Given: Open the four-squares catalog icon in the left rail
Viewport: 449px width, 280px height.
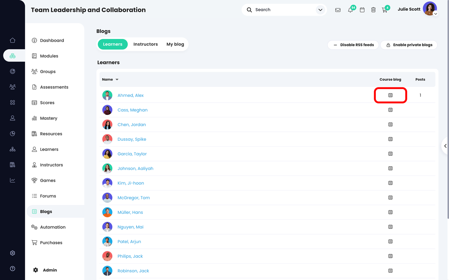Looking at the screenshot, I should (x=12, y=102).
